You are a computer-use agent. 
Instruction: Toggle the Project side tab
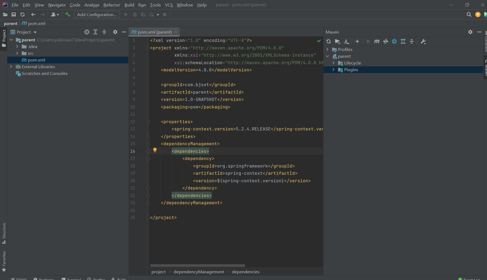tap(4, 38)
